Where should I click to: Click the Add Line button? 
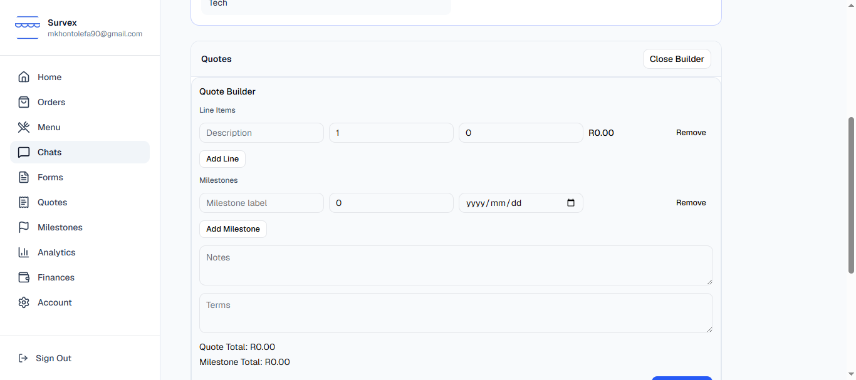(222, 159)
